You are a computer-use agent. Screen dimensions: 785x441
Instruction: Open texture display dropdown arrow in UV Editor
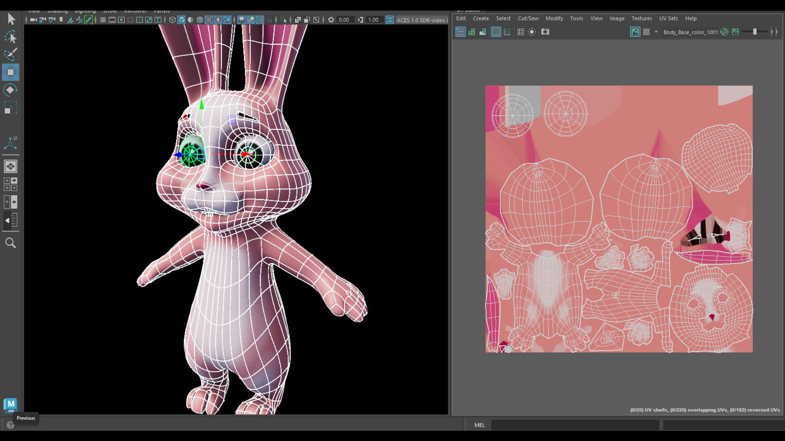point(656,32)
